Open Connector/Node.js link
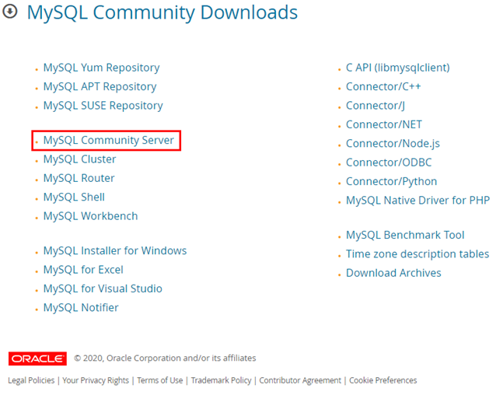 pyautogui.click(x=393, y=144)
